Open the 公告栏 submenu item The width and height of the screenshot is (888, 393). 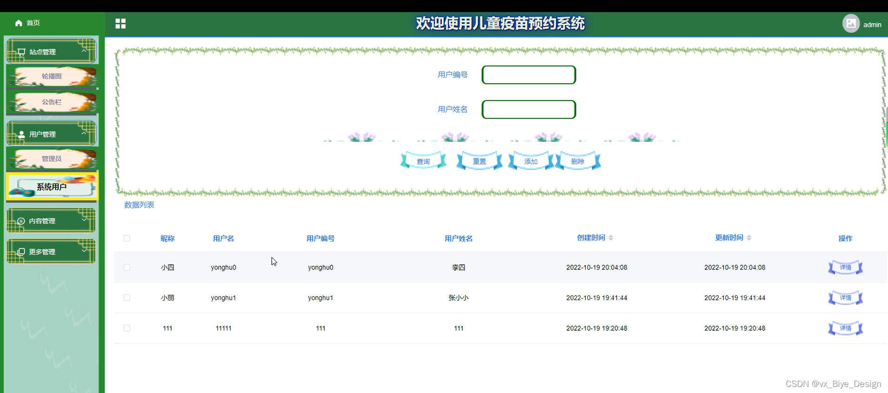coord(52,102)
